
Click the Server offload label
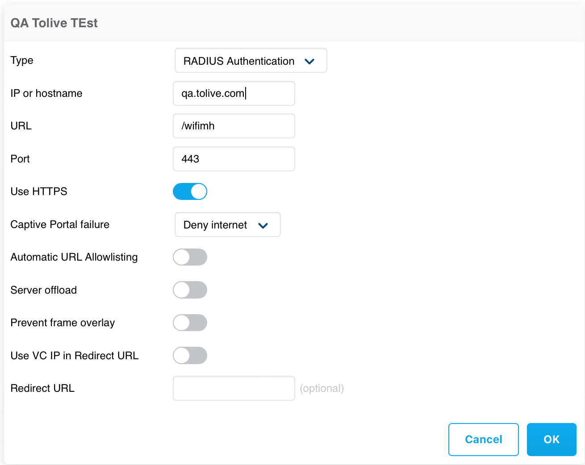coord(44,290)
